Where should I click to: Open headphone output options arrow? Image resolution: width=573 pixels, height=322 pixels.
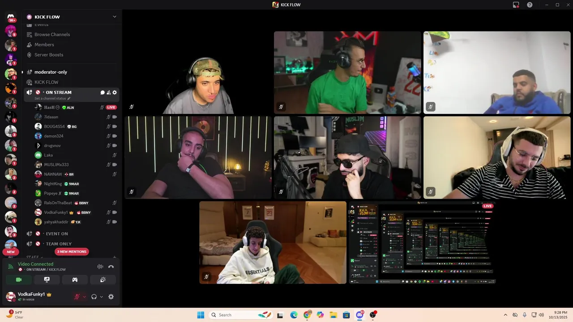(x=101, y=297)
